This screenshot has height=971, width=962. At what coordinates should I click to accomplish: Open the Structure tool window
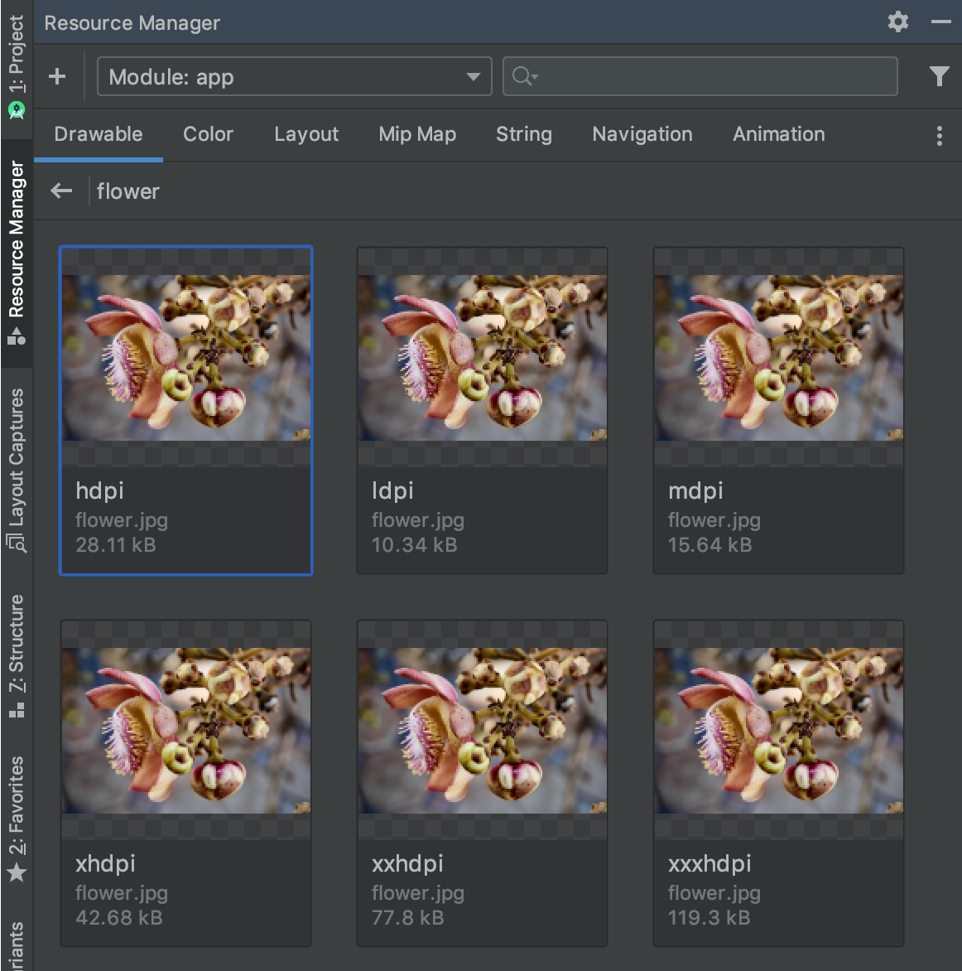17,655
